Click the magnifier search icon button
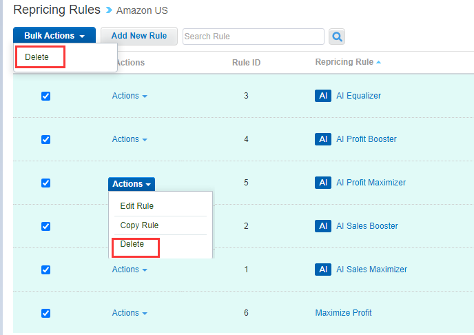 (337, 37)
